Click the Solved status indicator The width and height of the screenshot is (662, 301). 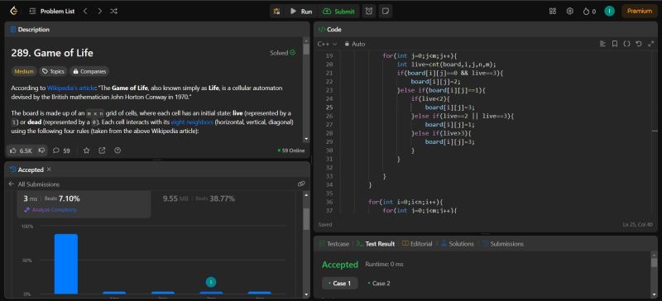pyautogui.click(x=283, y=53)
